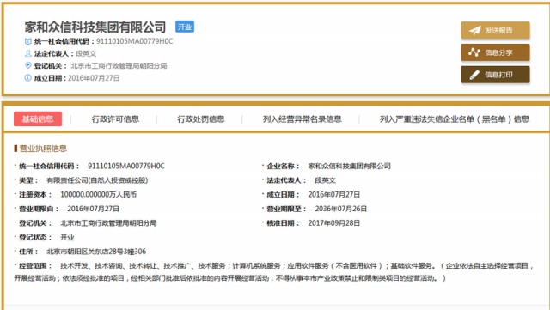Screen dimensions: 550x310
Task: Click header registration authority 北京市工商行政管理局朝阳分局
Action: 119,65
